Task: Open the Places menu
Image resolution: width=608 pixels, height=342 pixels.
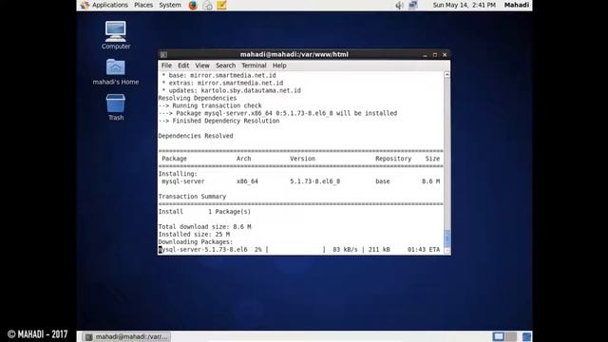Action: [143, 5]
